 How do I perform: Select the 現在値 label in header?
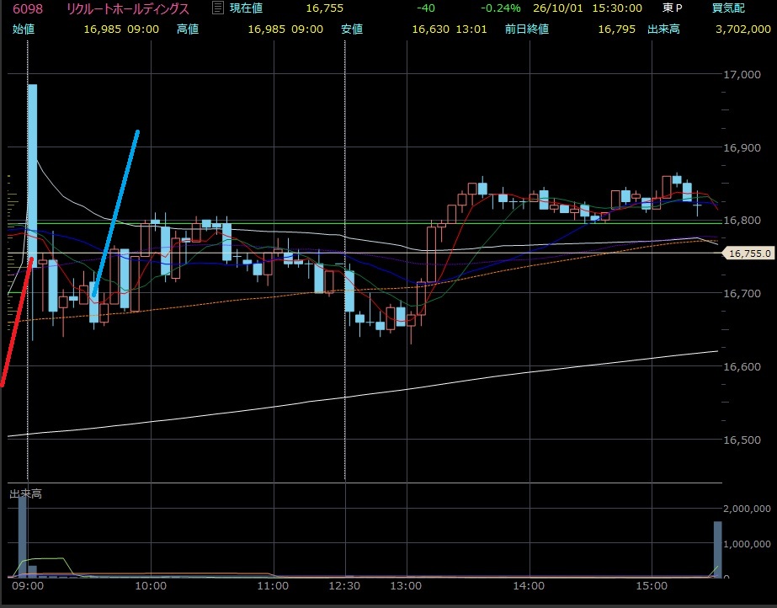click(x=246, y=8)
